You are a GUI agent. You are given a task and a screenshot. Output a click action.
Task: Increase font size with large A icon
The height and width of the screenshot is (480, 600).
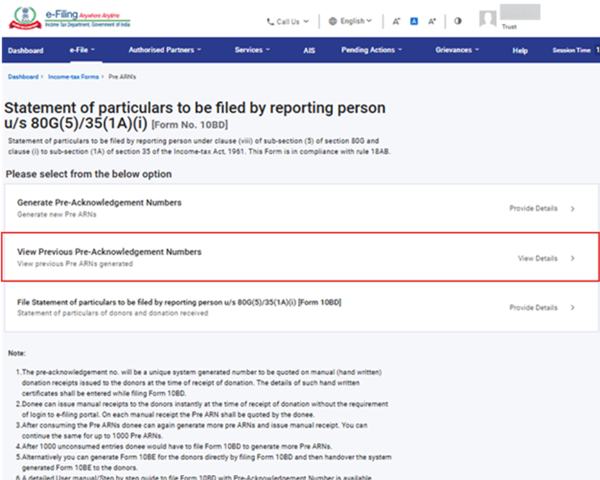click(x=432, y=21)
